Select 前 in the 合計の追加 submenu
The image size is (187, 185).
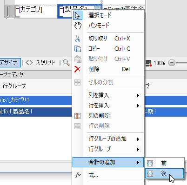pyautogui.click(x=165, y=163)
